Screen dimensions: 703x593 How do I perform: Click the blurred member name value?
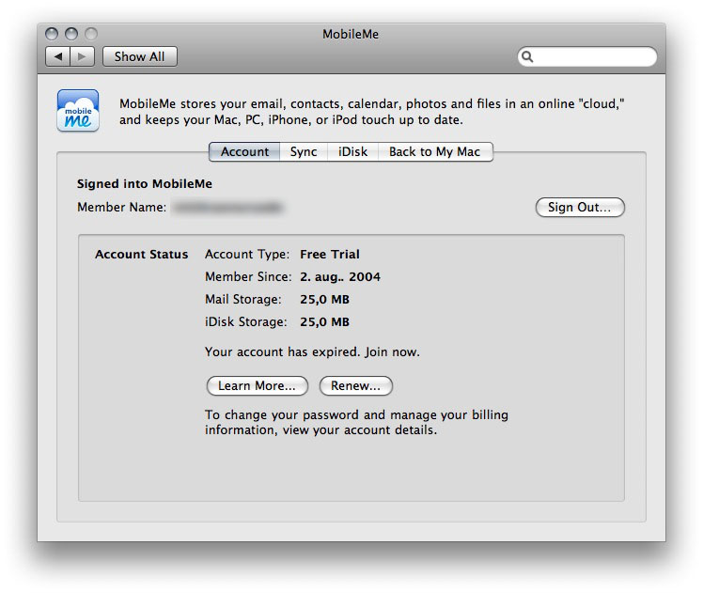tap(227, 207)
